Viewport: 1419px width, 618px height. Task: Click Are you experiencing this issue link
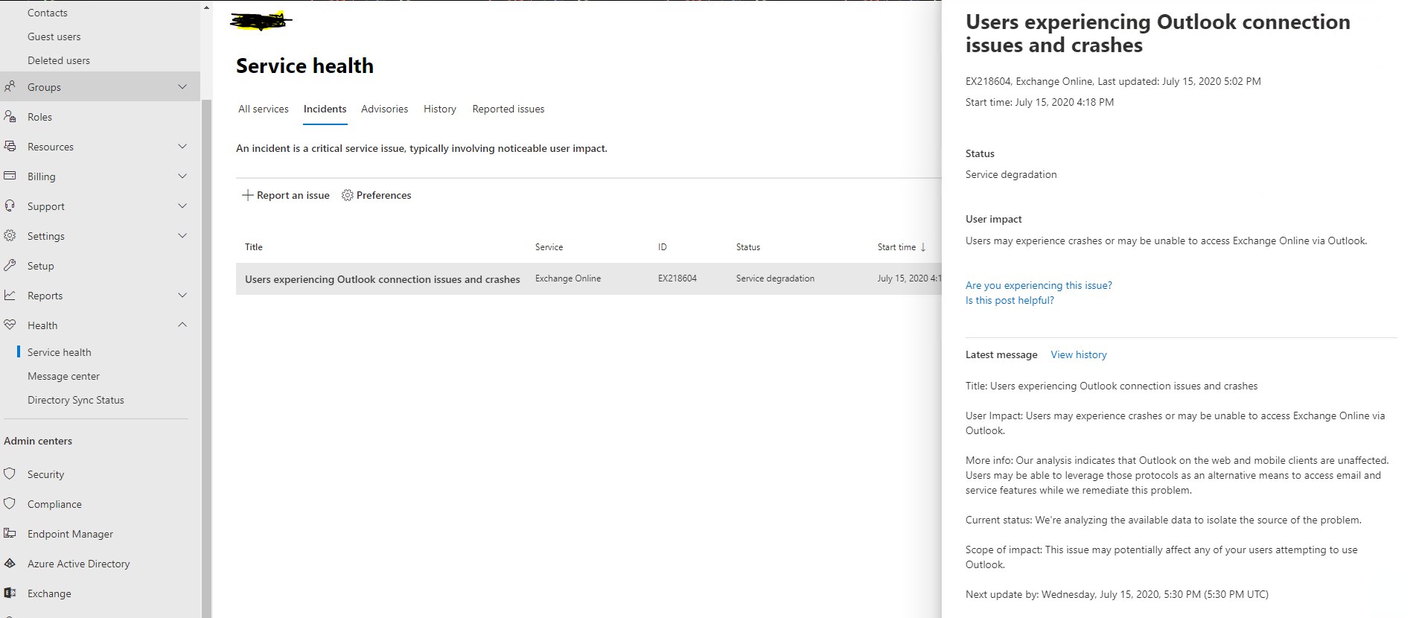pyautogui.click(x=1039, y=285)
